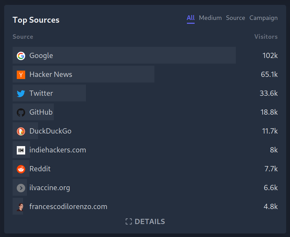Click the 102k visitors value

(x=270, y=56)
